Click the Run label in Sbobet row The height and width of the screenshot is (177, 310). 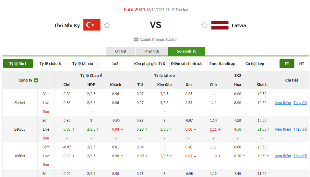click(x=46, y=112)
